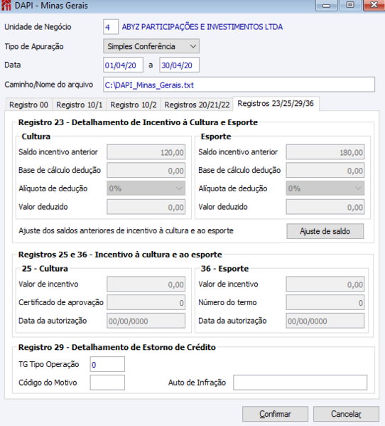Click the Confirmar button
This screenshot has height=426, width=385.
point(275,414)
